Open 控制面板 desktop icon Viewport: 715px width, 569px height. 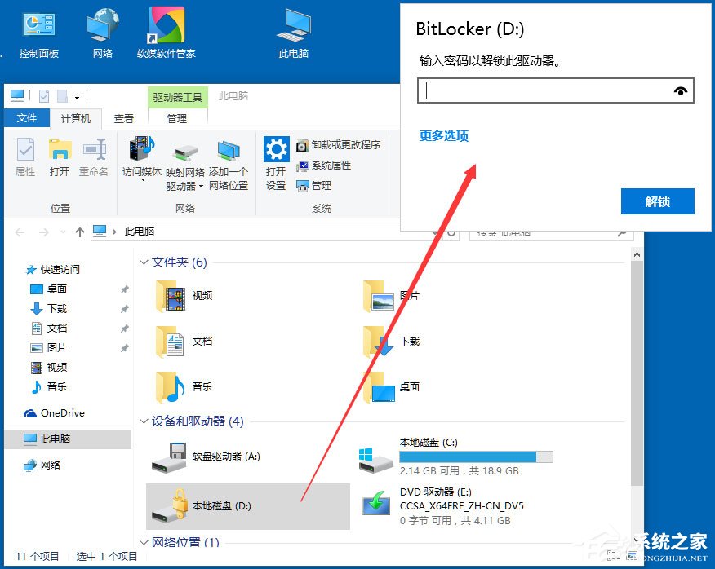[38, 26]
